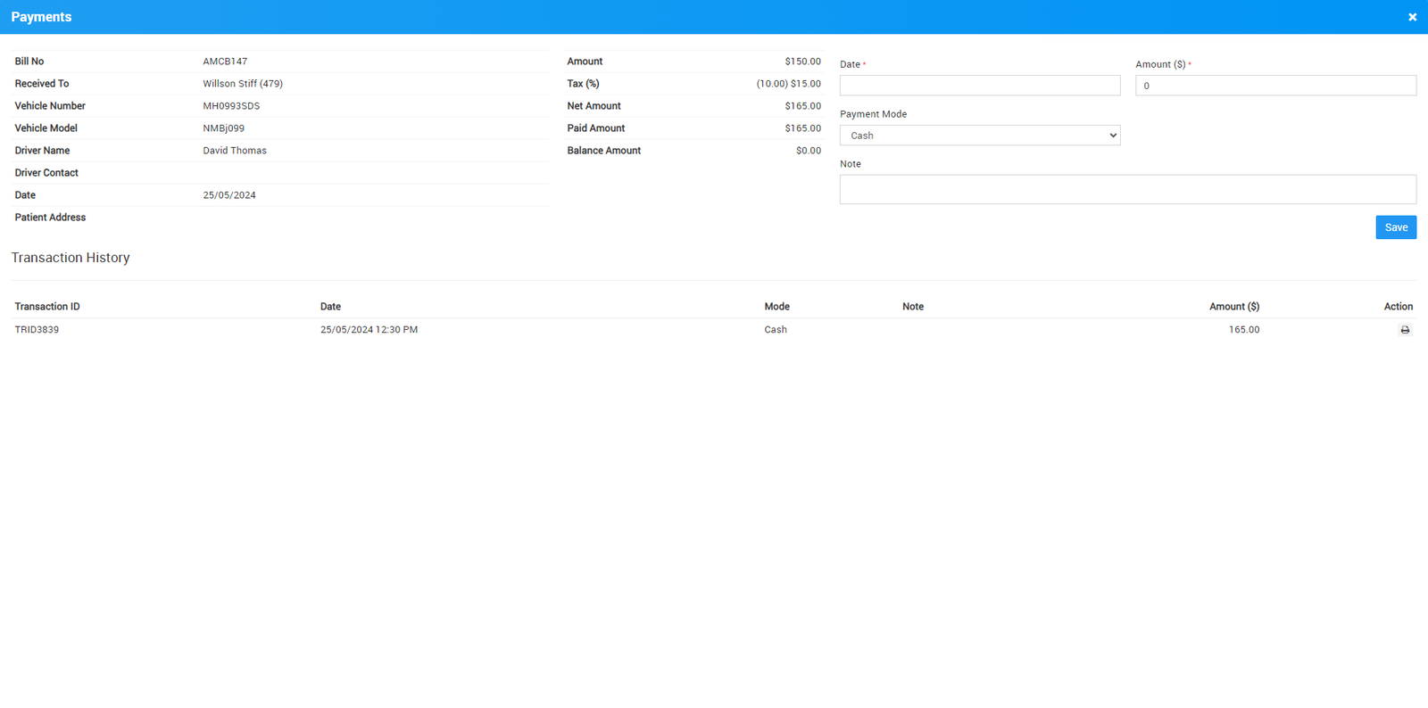Select the Action column header
1428x708 pixels.
tap(1398, 307)
